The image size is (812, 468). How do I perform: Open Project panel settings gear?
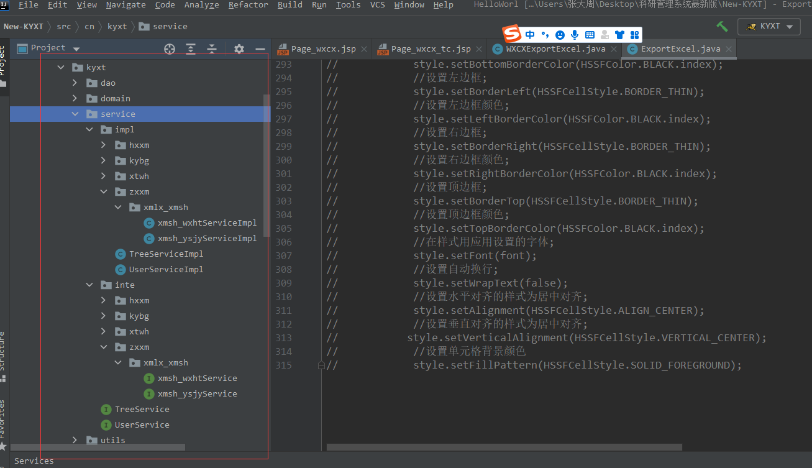[239, 49]
